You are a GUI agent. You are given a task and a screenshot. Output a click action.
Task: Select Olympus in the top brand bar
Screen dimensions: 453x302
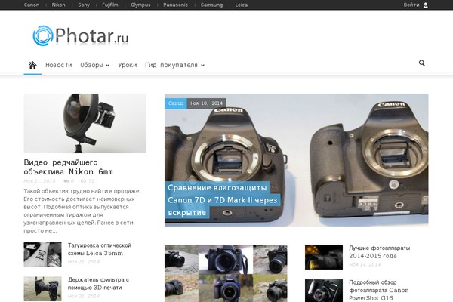click(140, 5)
